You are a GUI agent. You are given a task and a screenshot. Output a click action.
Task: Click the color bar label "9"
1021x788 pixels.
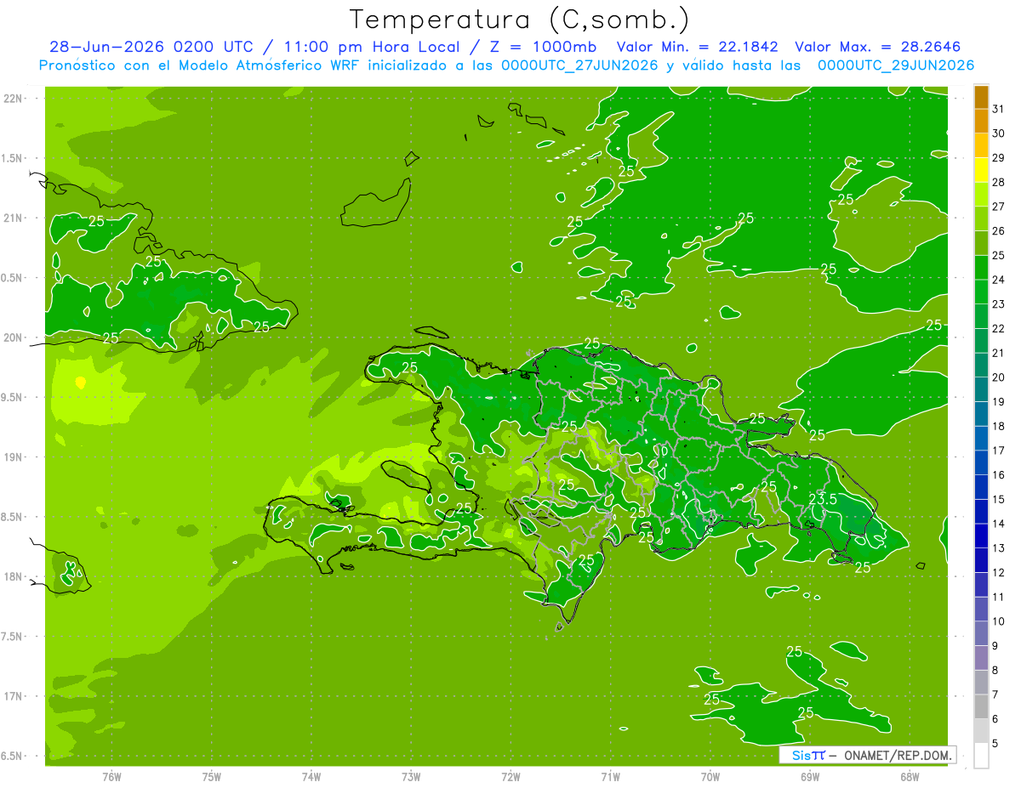[x=995, y=646]
